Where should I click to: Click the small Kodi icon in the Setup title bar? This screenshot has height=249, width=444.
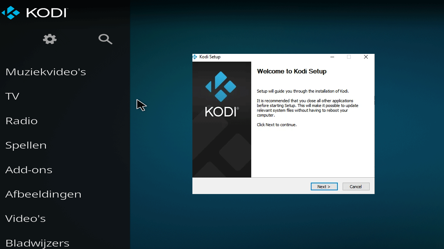[195, 57]
